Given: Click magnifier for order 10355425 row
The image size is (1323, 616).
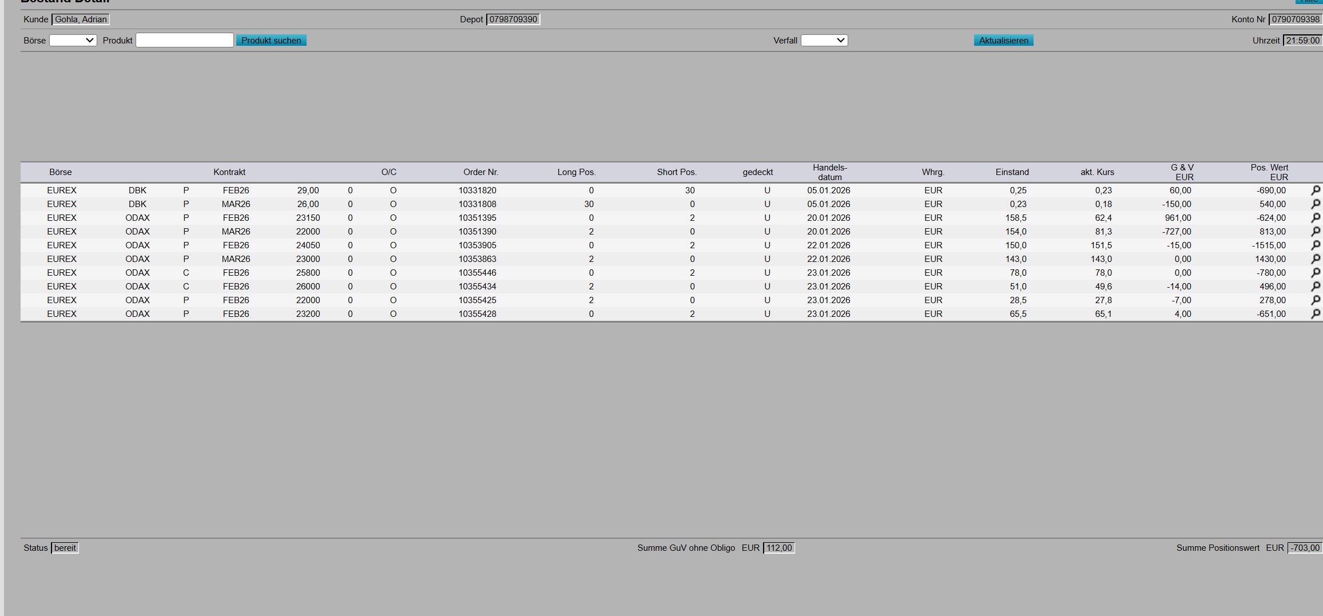Looking at the screenshot, I should click(x=1315, y=300).
